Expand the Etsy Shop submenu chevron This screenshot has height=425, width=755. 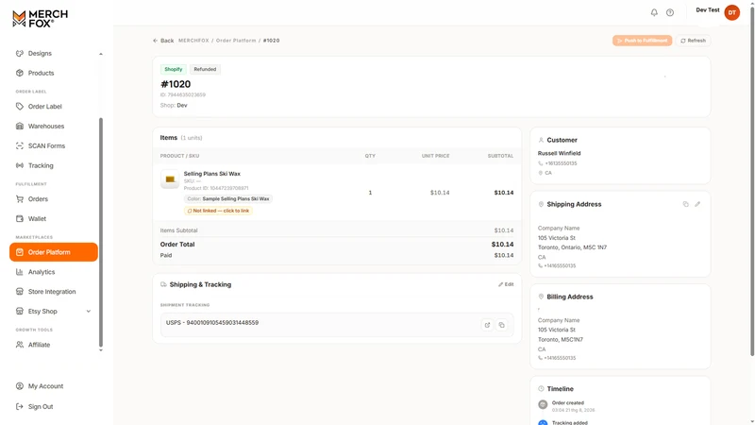pos(89,312)
